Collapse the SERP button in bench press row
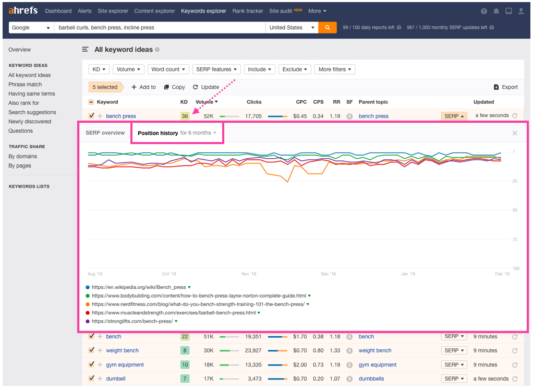Image resolution: width=533 pixels, height=389 pixels. point(454,116)
